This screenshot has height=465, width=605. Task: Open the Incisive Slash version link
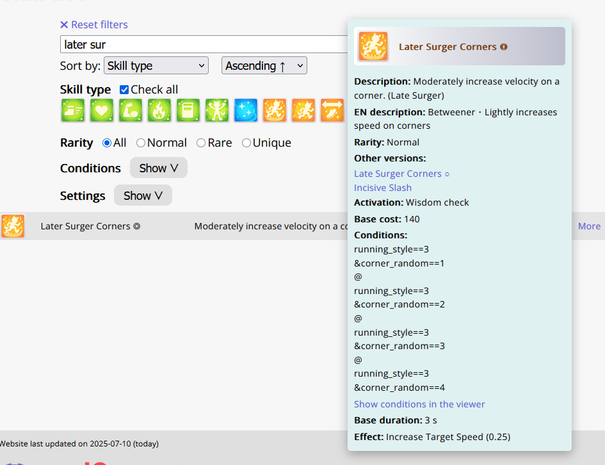[x=383, y=188]
